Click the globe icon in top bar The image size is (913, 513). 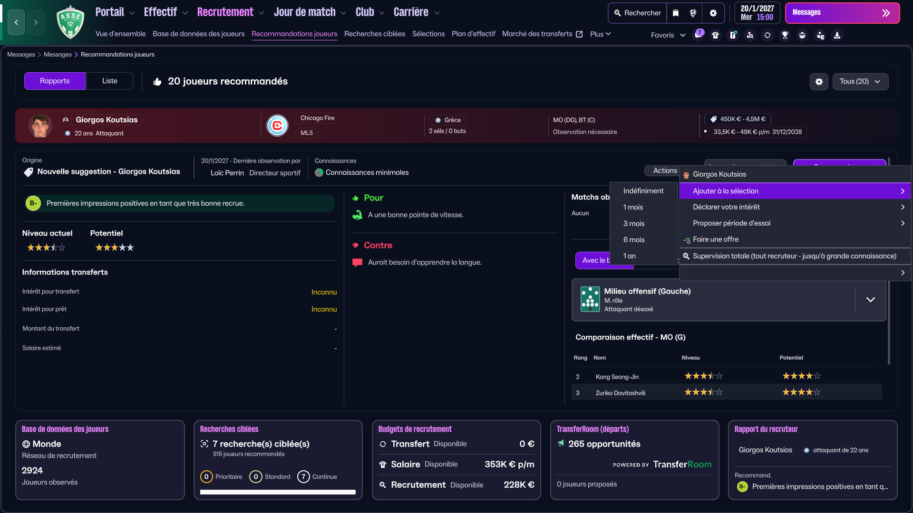pyautogui.click(x=693, y=13)
